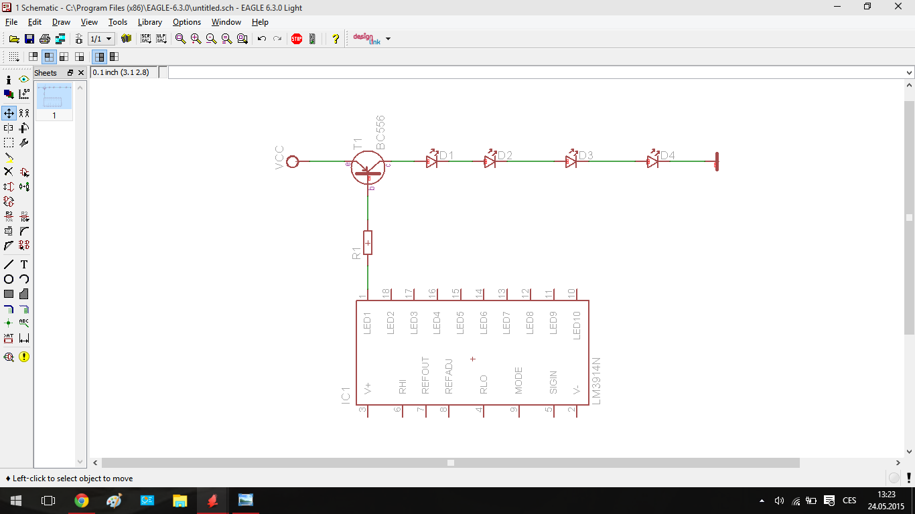Open the Draw menu
Screen dimensions: 915x514
point(61,22)
